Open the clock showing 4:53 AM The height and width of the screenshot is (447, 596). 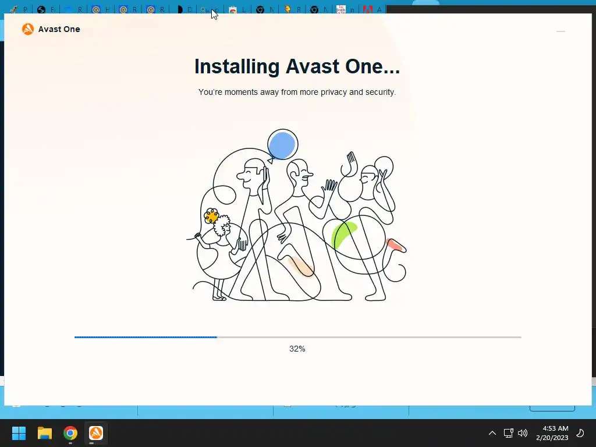[x=552, y=433]
